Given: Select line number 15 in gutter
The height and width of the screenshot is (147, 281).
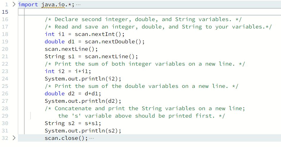Looking at the screenshot, I should [5, 12].
